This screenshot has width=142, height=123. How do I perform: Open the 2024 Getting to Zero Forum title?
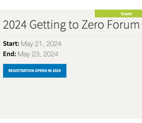[x=71, y=25]
